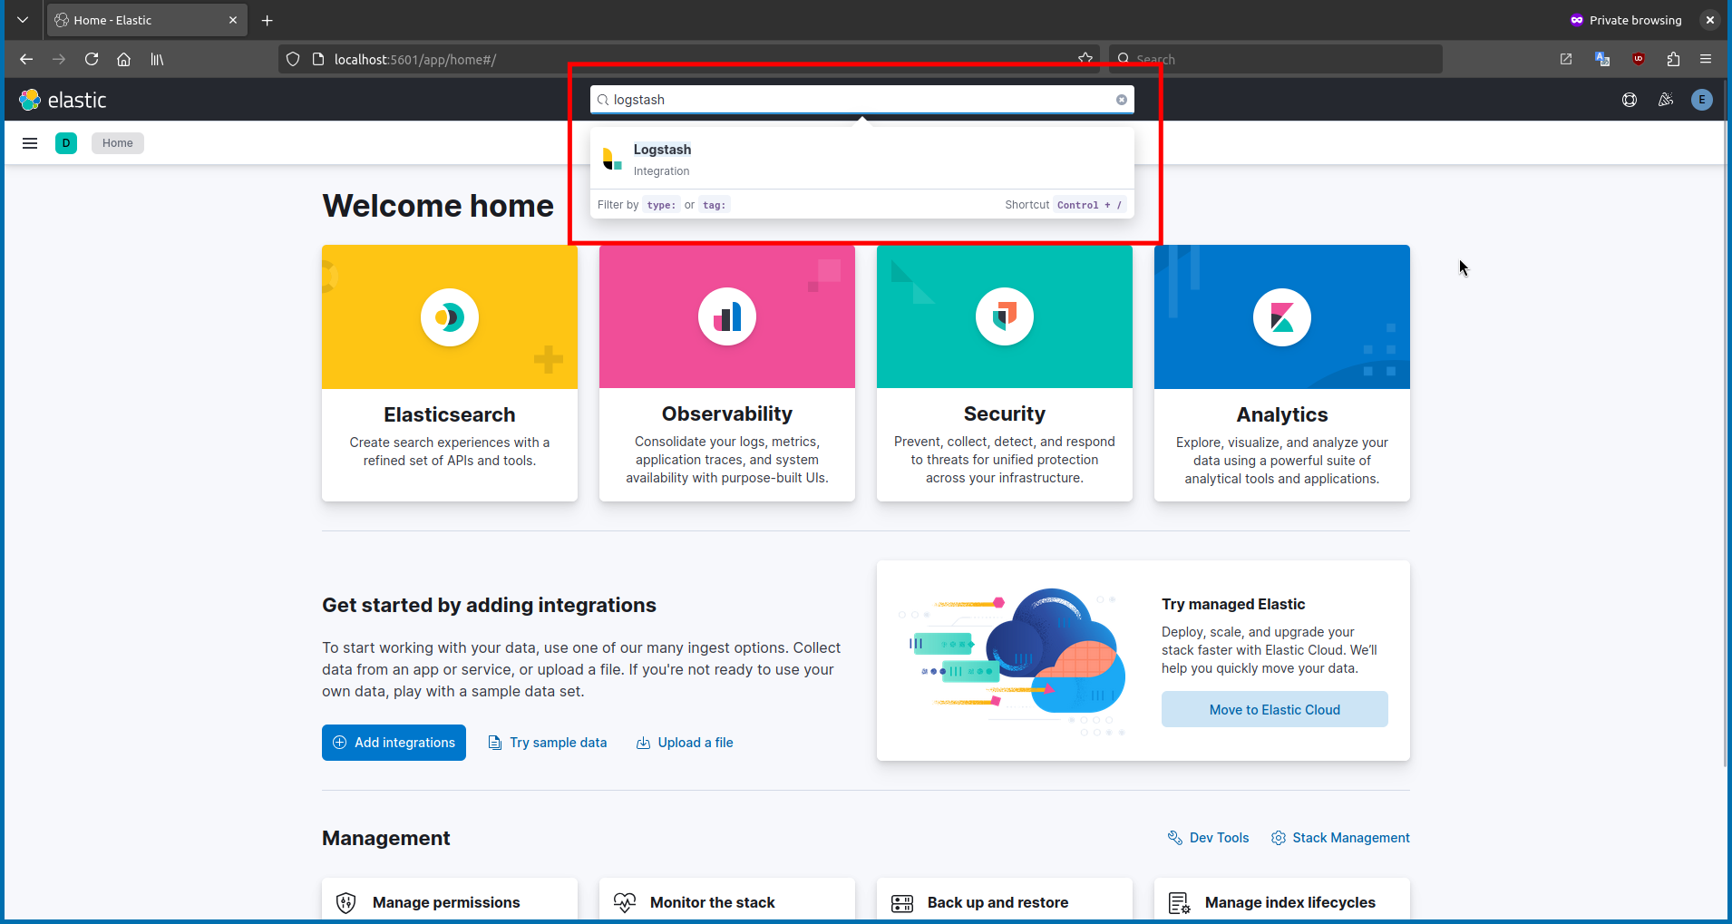Click into the logstash search field
Screen dimensions: 1732x924
[x=861, y=100]
